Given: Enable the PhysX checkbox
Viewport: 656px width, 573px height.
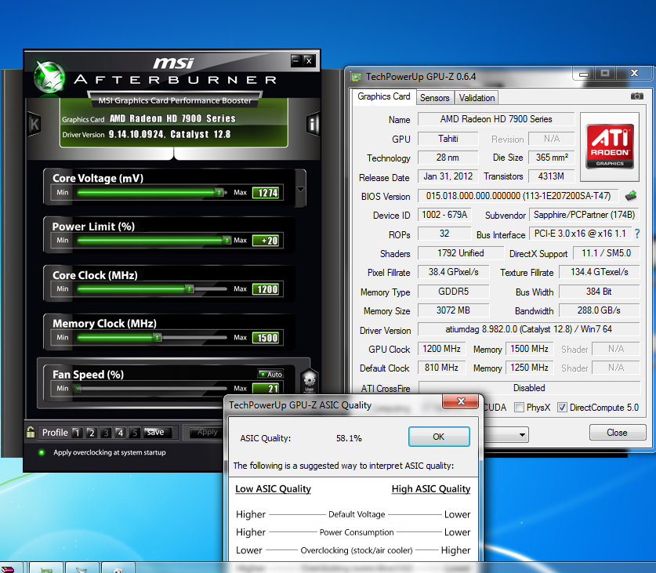Looking at the screenshot, I should tap(520, 408).
